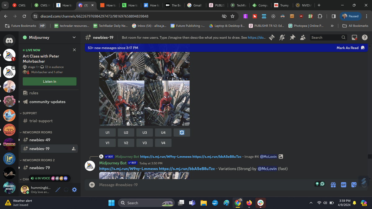
Task: Open the Discord inbox
Action: click(x=354, y=37)
